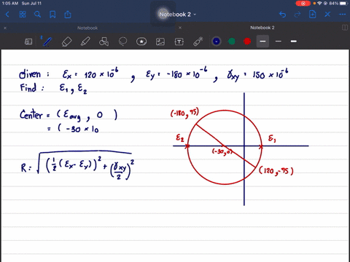This screenshot has height=262, width=350.
Task: Close the Notebook 2 tab
Action: point(180,28)
